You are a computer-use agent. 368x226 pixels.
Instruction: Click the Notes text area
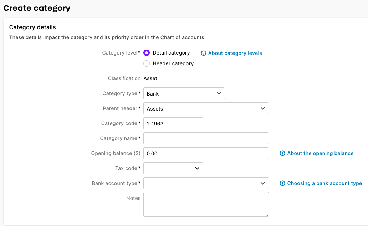click(206, 204)
